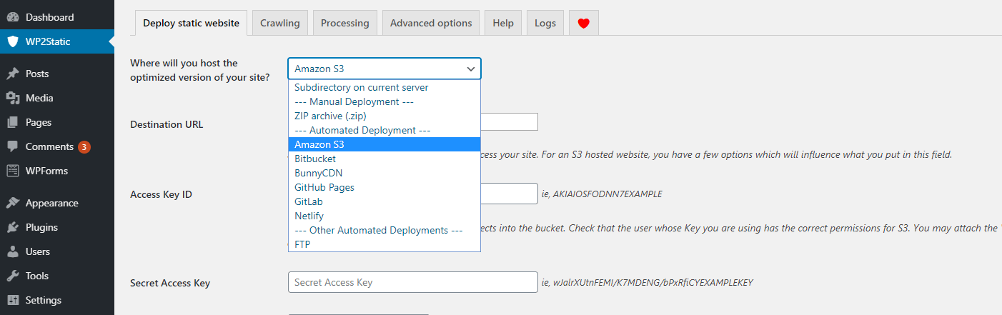Open the Crawling tab
Image resolution: width=1002 pixels, height=315 pixels.
tap(280, 23)
